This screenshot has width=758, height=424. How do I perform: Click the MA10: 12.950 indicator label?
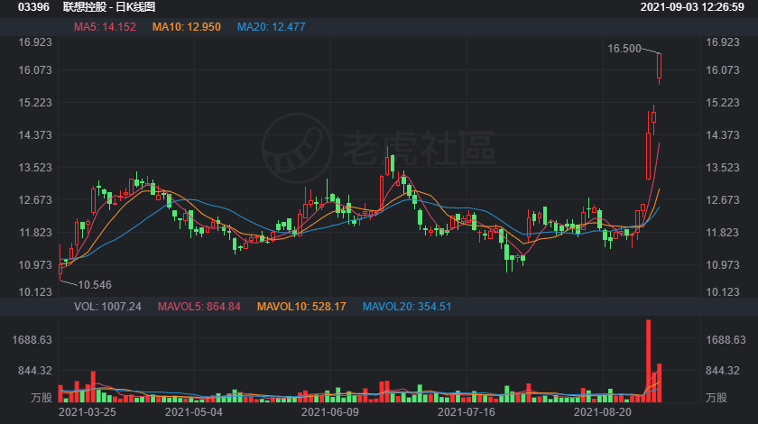[187, 27]
